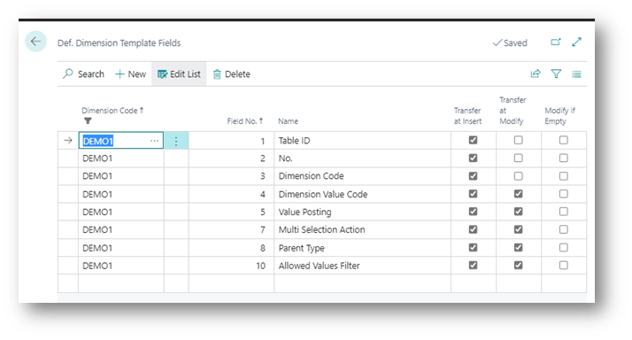Viewport: 632px width, 340px height.
Task: Check Modify If Empty for Multi Selection Action
Action: [x=564, y=229]
